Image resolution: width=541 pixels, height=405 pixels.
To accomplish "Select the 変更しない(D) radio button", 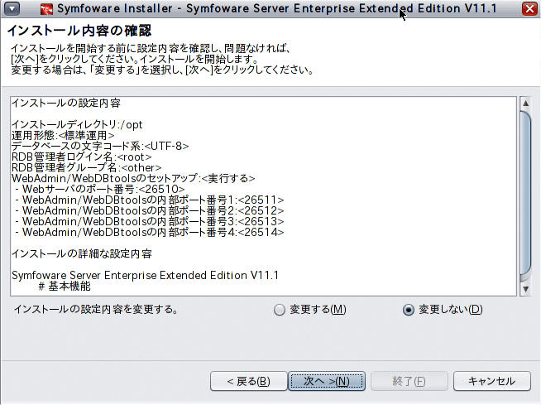I will [x=443, y=309].
